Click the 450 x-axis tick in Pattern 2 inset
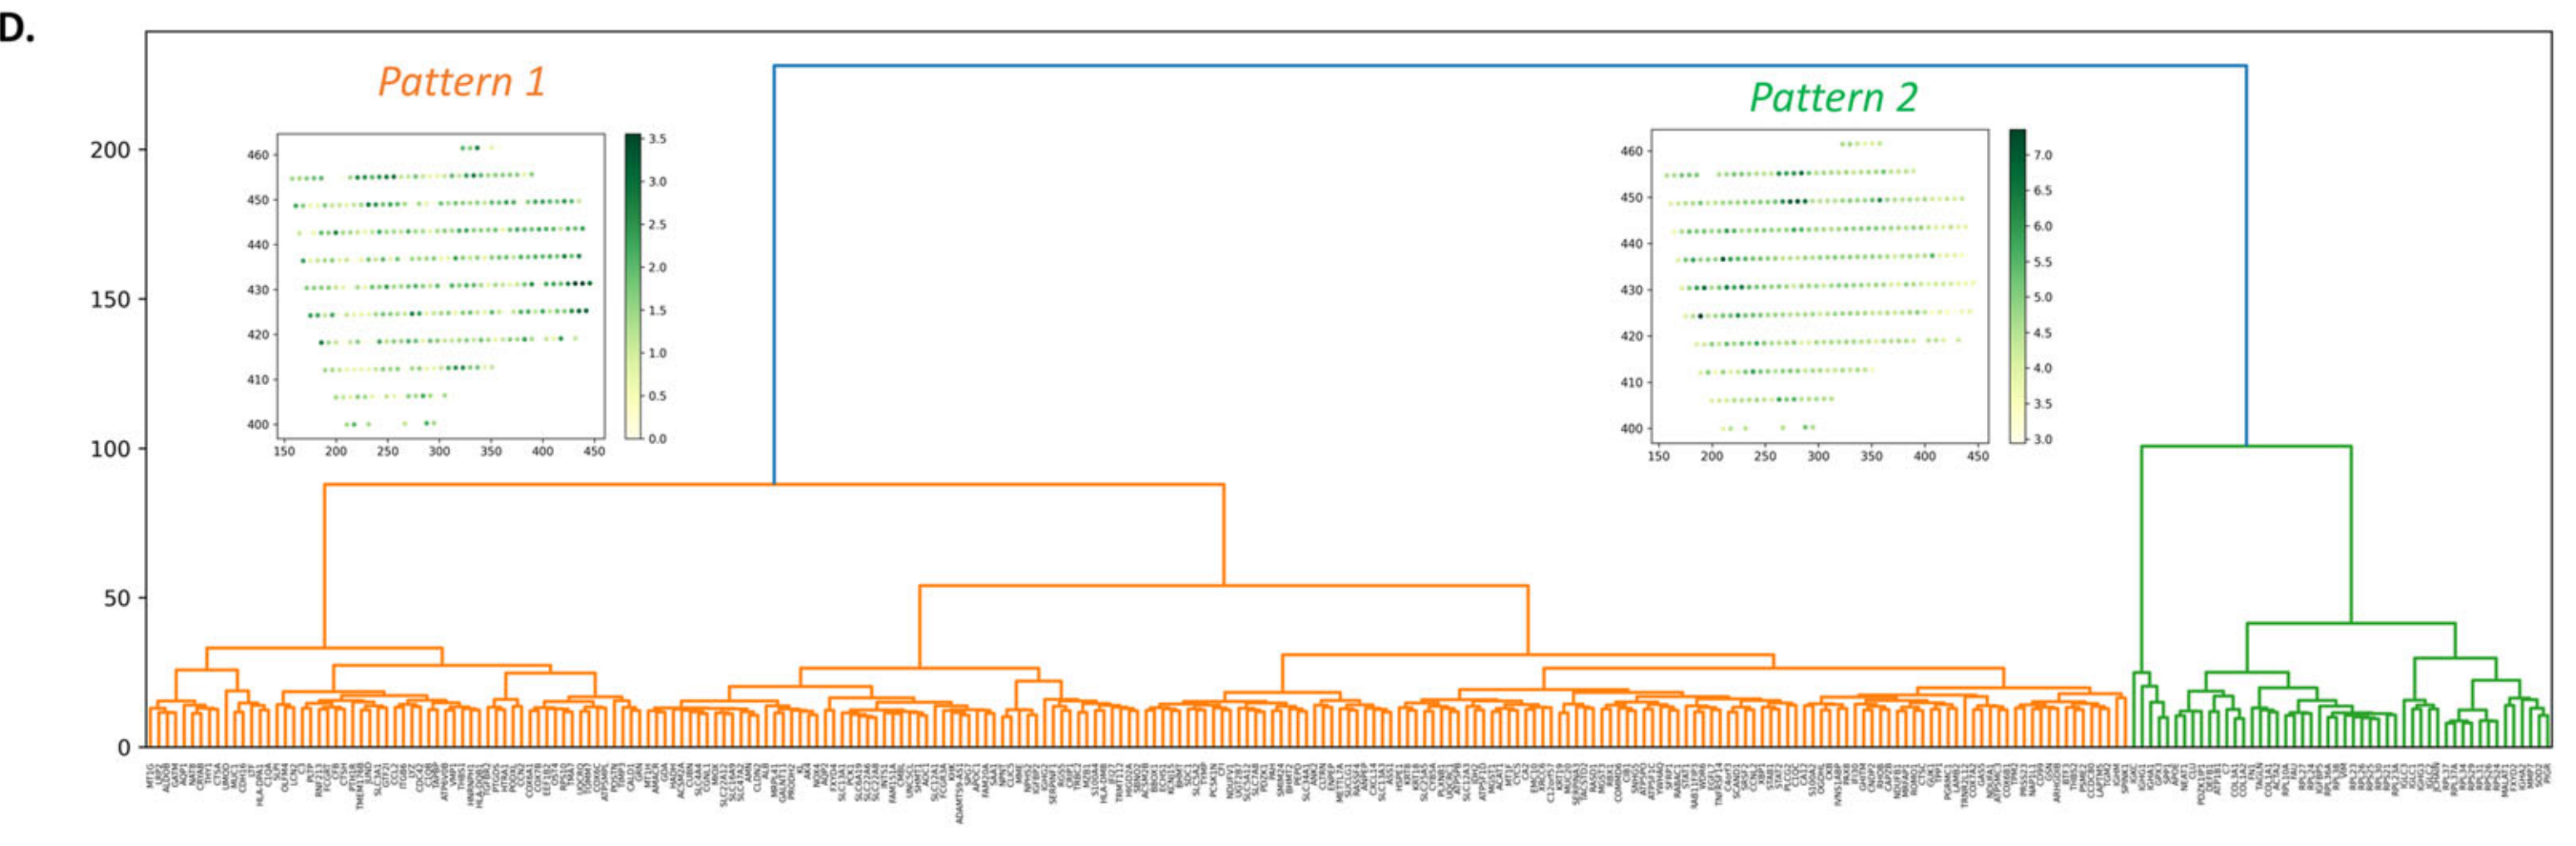This screenshot has width=2576, height=846. click(x=1977, y=456)
